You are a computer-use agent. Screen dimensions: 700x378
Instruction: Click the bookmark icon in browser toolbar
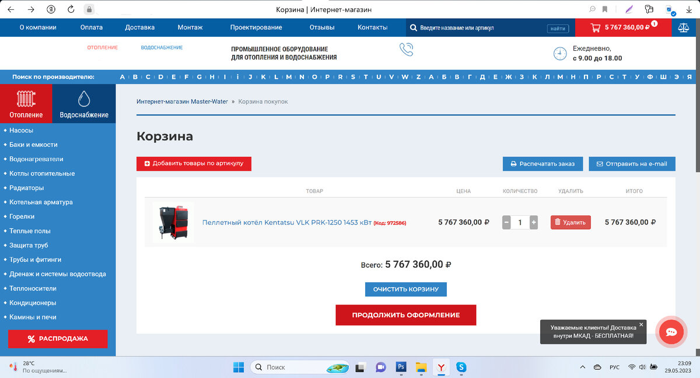pyautogui.click(x=605, y=9)
